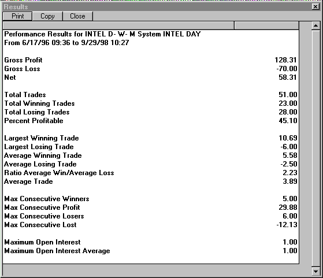The height and width of the screenshot is (278, 323).
Task: Select the From 6/17/96 date range line
Action: (x=66, y=43)
